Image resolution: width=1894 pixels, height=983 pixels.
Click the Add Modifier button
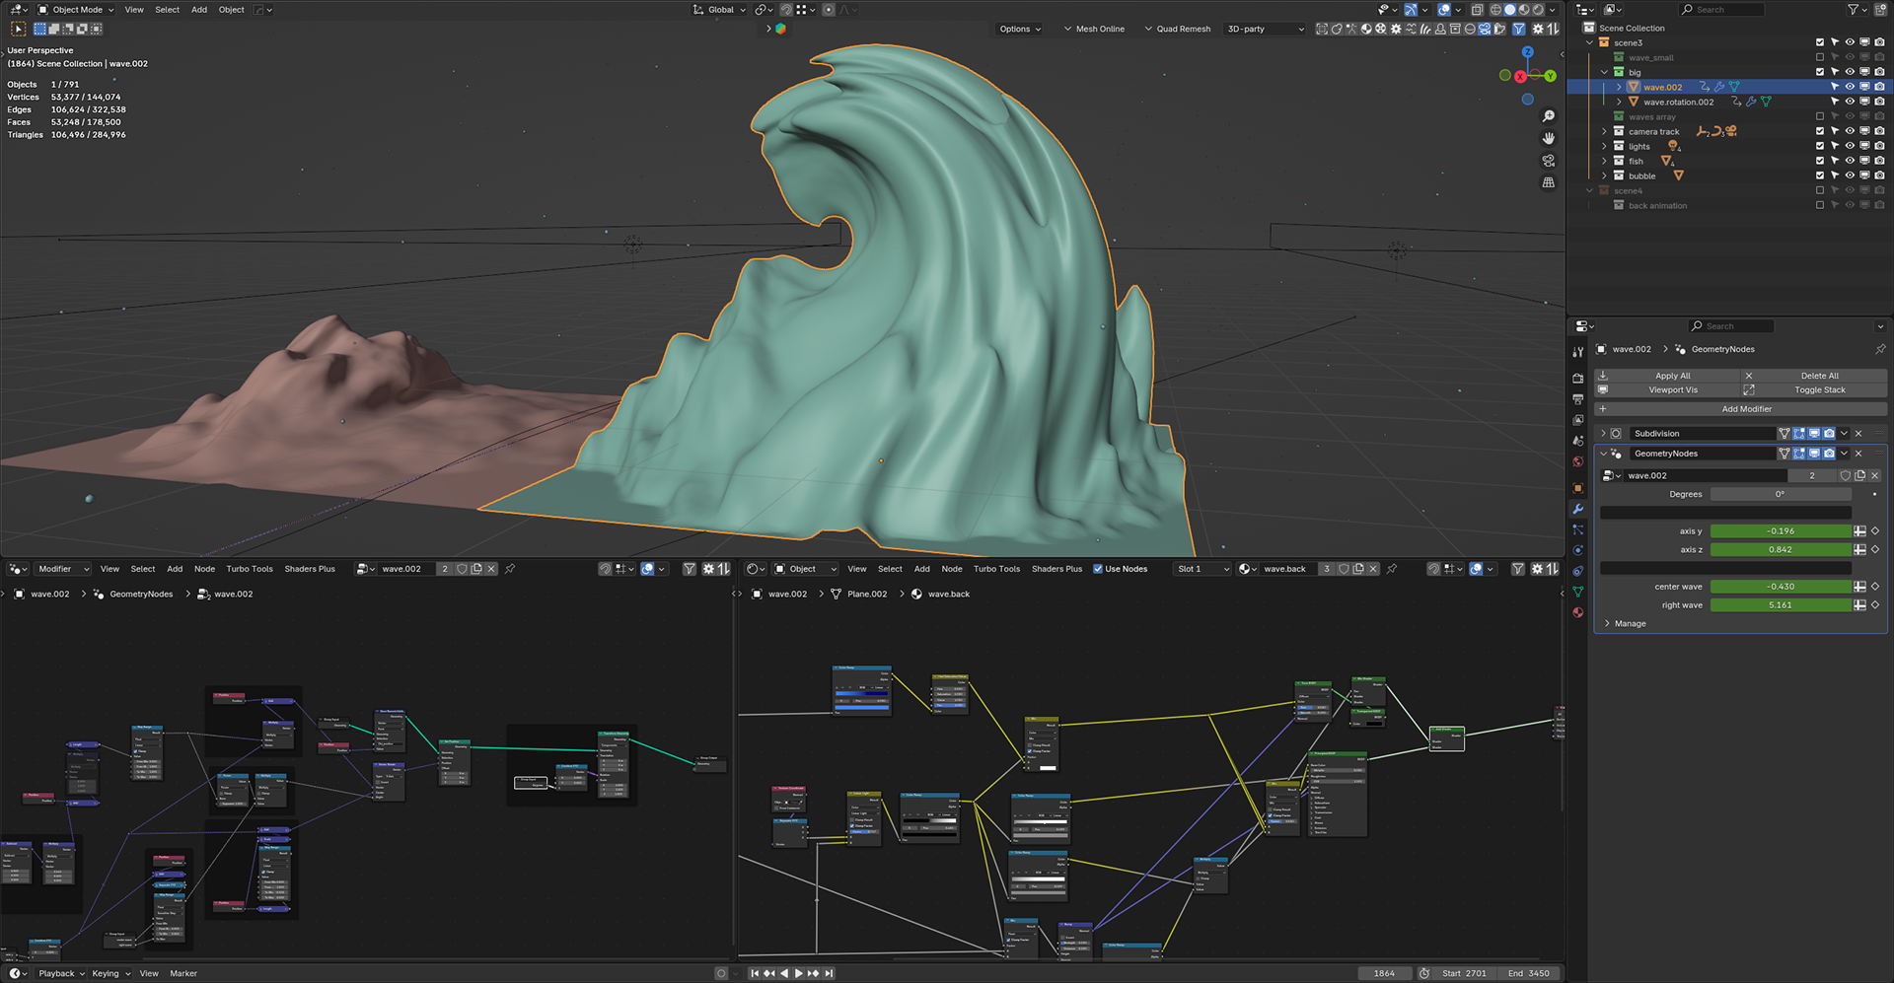tap(1741, 409)
